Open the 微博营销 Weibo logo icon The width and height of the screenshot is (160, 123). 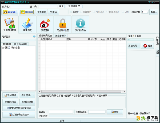tap(45, 25)
